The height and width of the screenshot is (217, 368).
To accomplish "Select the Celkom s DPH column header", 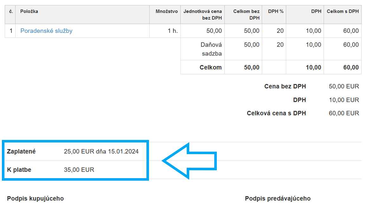I will point(343,12).
